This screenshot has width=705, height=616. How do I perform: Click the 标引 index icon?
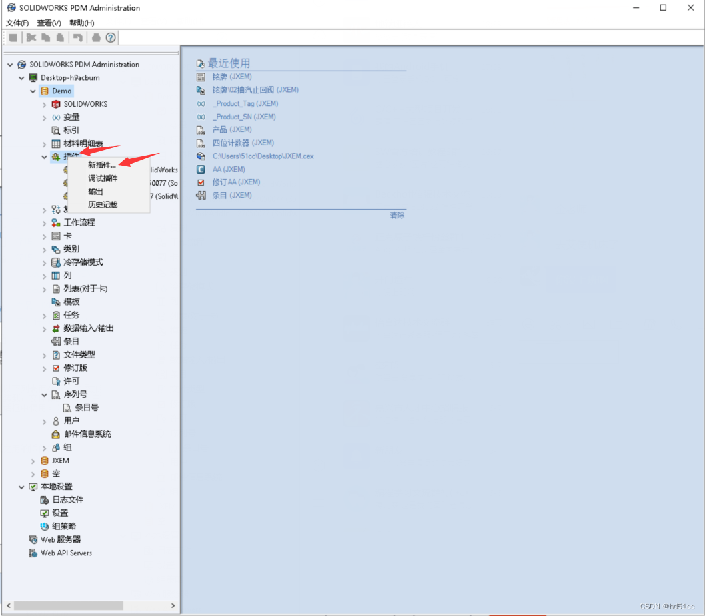(x=56, y=131)
